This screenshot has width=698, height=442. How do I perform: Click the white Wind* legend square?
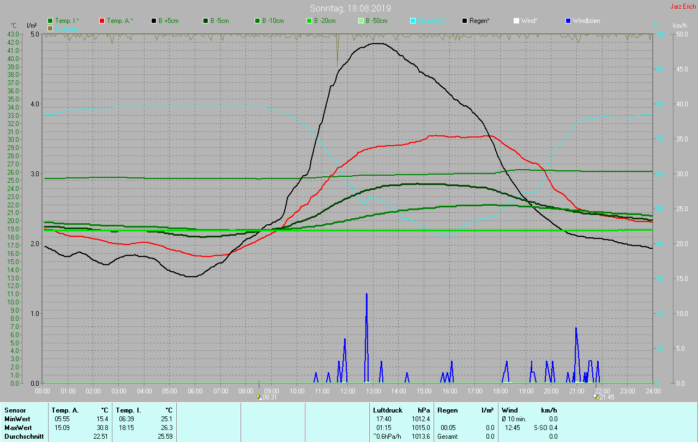[x=516, y=21]
